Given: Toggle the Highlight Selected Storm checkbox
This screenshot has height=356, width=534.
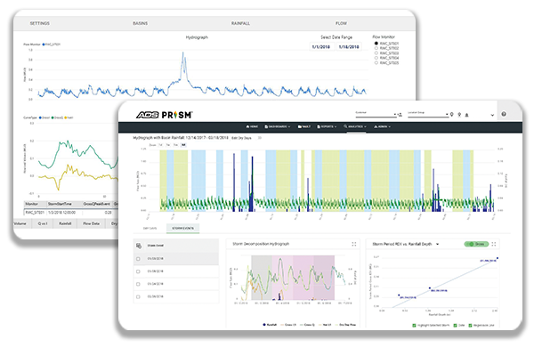Looking at the screenshot, I should [415, 326].
